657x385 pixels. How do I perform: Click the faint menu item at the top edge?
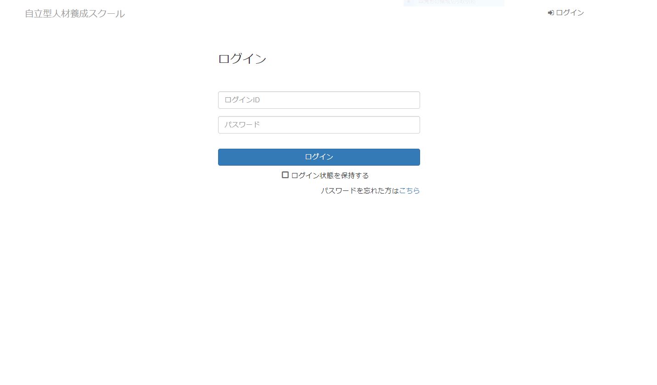click(x=447, y=2)
